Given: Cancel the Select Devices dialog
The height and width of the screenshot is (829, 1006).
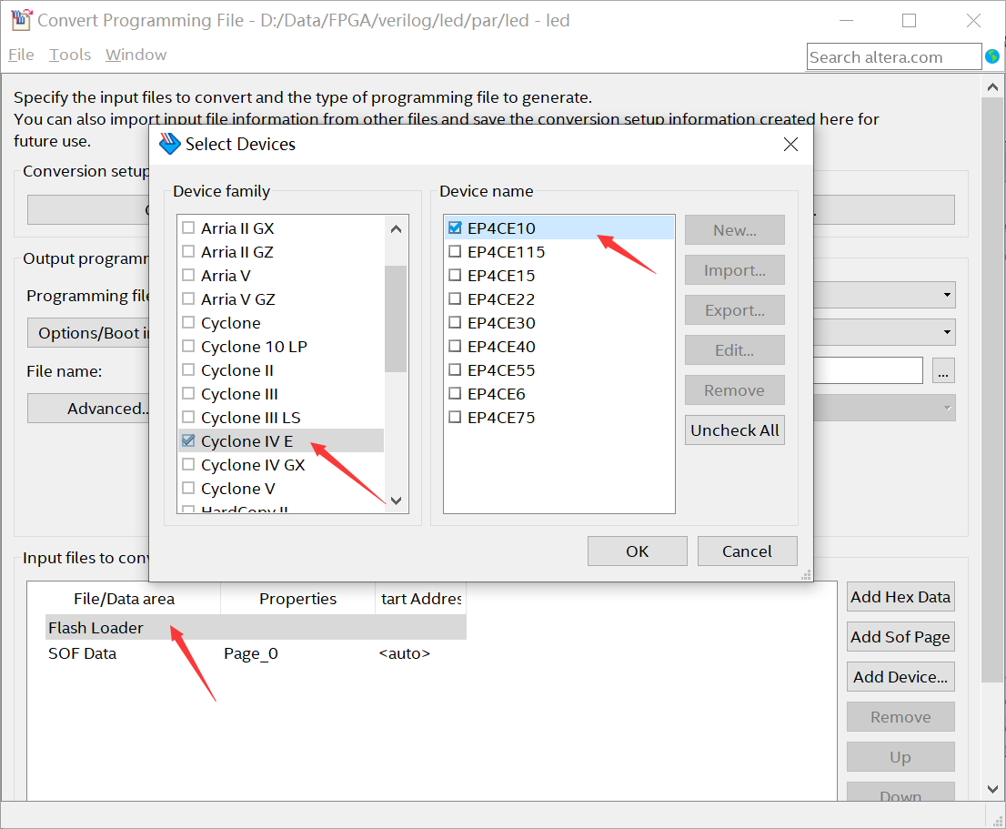Looking at the screenshot, I should [747, 551].
